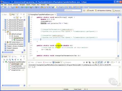Viewport: 122px width, 91px height.
Task: Click Remove Launch X icon in Console
Action: click(87, 62)
